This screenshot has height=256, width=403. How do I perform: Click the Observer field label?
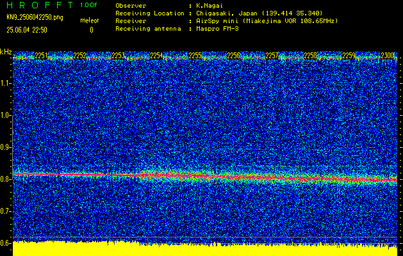(131, 6)
